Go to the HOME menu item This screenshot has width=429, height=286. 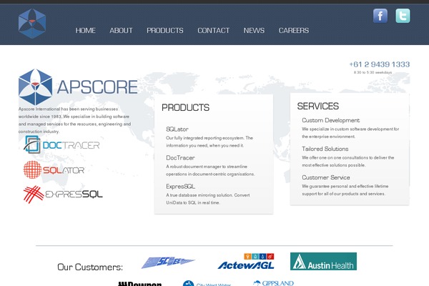click(x=85, y=30)
